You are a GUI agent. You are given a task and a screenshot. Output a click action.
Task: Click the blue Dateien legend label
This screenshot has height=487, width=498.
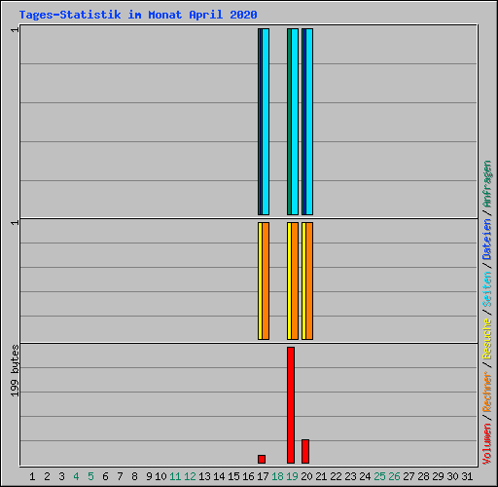click(486, 240)
